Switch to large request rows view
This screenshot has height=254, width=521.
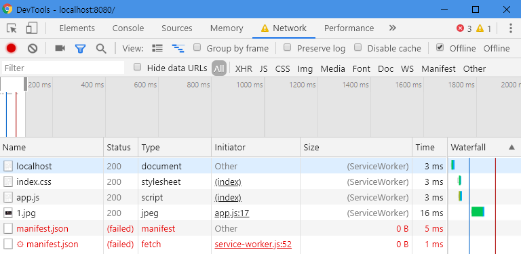click(x=157, y=48)
